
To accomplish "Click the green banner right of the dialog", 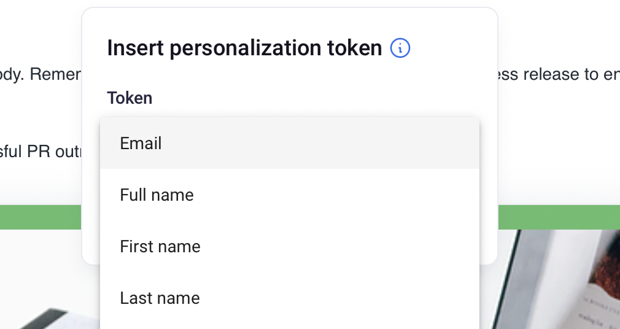I will pyautogui.click(x=557, y=217).
